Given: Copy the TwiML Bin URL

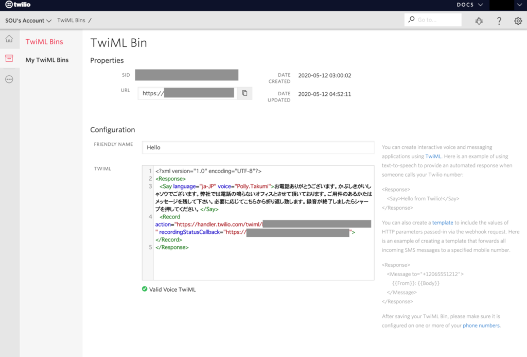Looking at the screenshot, I should [244, 93].
